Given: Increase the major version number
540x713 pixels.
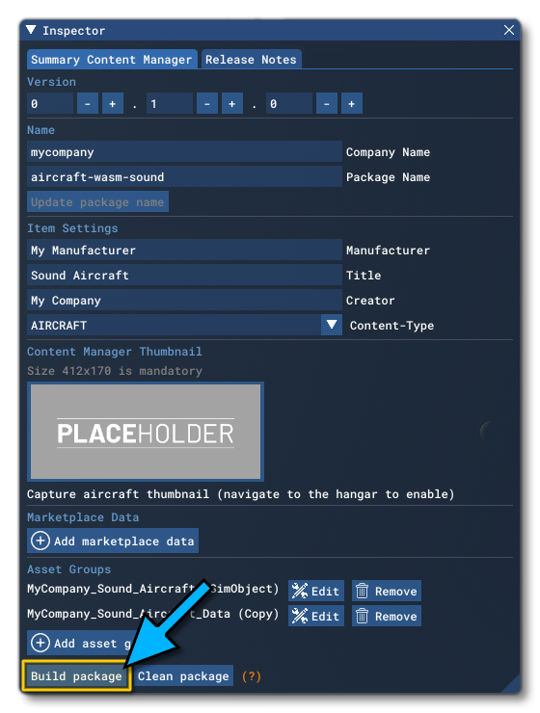Looking at the screenshot, I should tap(113, 104).
